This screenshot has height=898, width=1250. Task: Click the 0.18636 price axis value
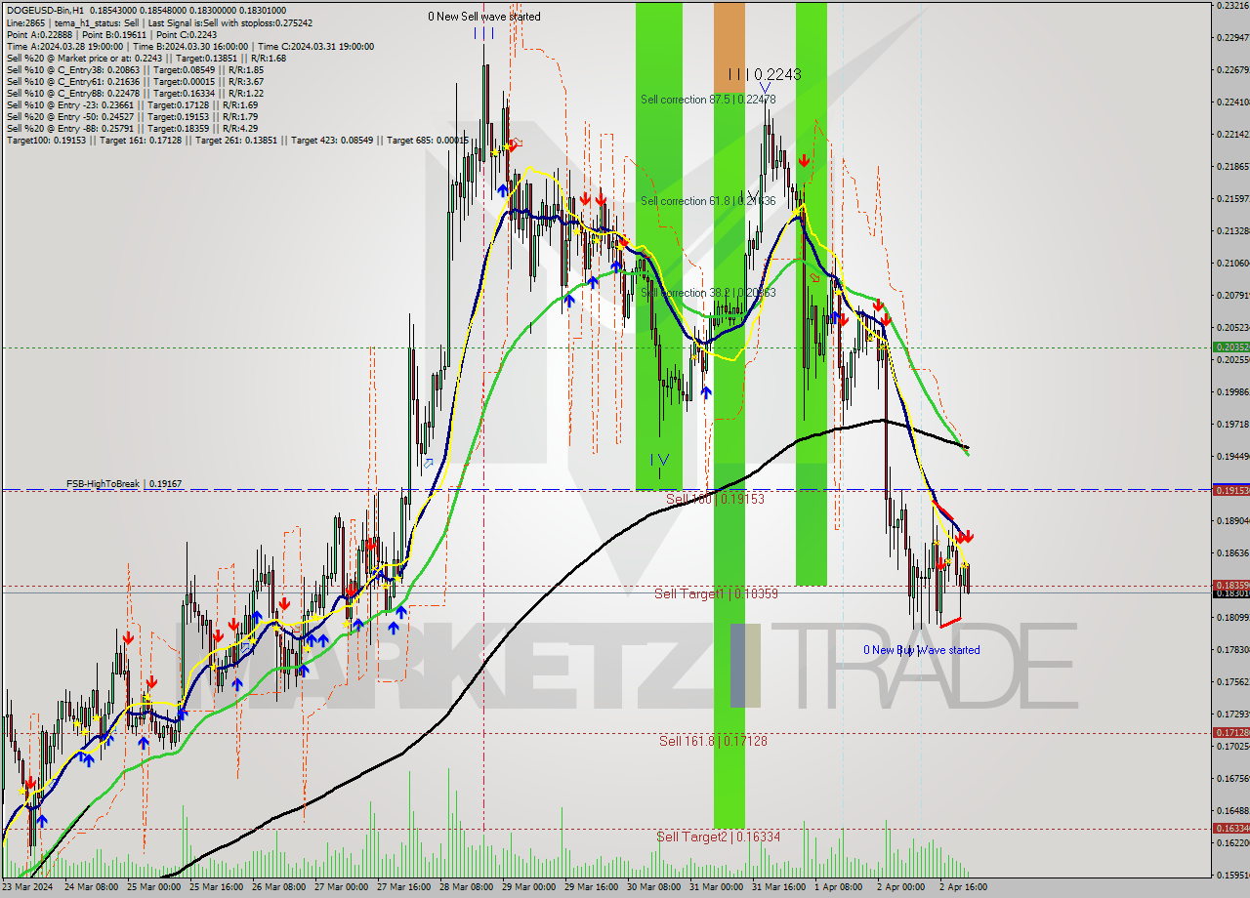pos(1232,553)
